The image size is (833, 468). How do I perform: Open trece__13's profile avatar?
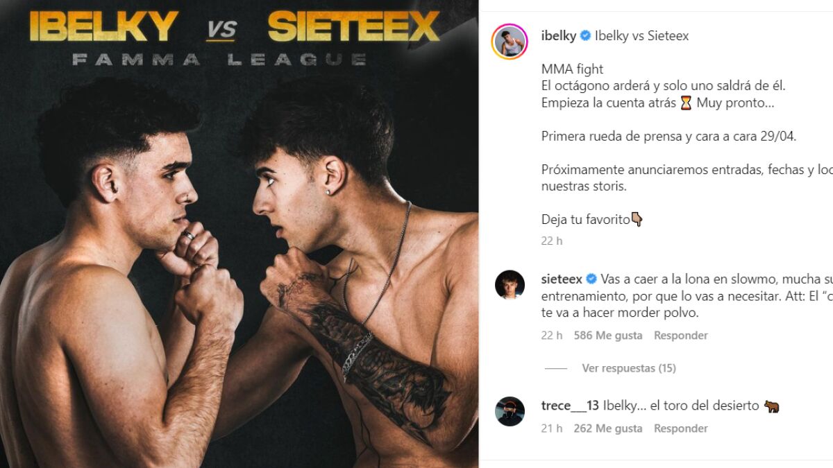coord(510,412)
